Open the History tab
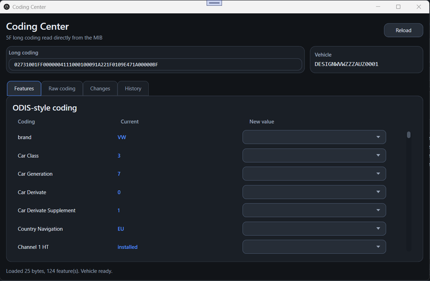The image size is (430, 281). tap(133, 89)
